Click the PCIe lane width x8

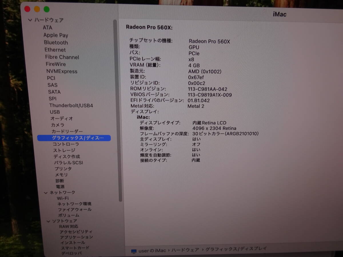pos(191,59)
